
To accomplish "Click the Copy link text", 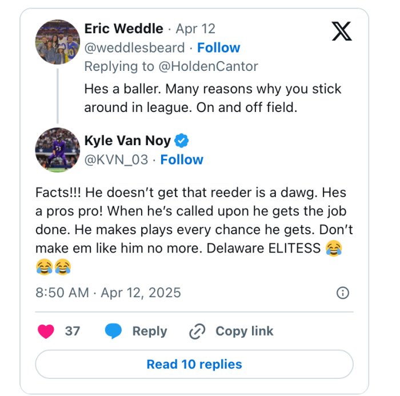I will tap(244, 331).
